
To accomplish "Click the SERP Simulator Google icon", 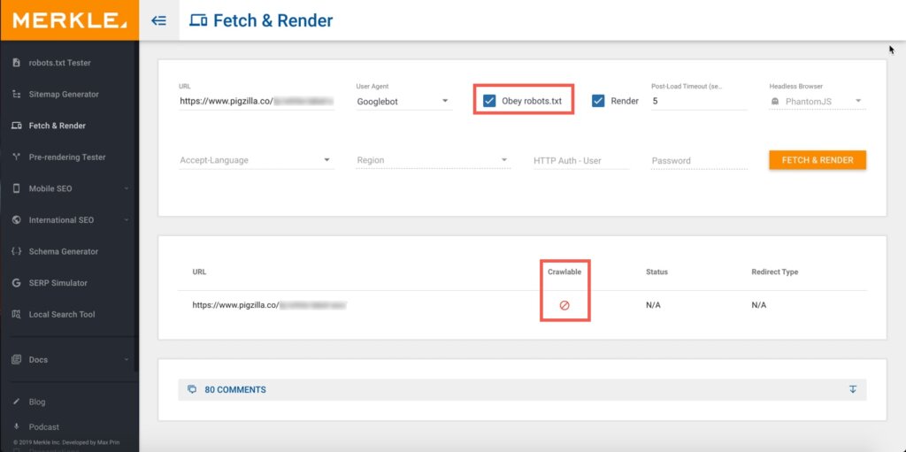I will point(16,283).
